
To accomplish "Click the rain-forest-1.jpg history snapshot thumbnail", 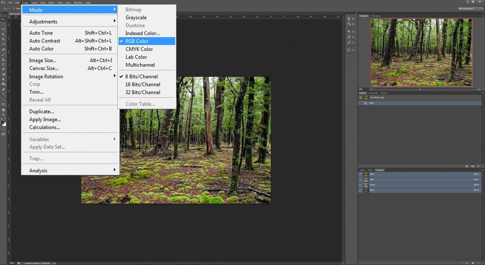I will pyautogui.click(x=366, y=97).
